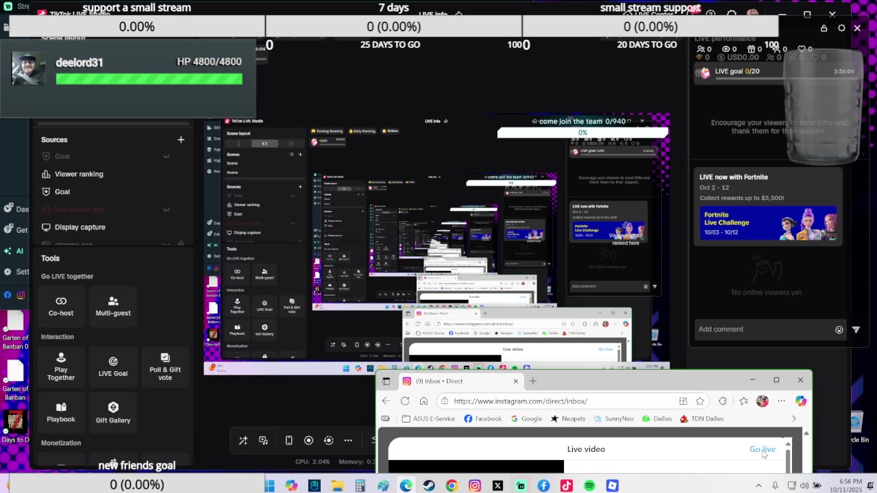Open Edge extensions puzzle icon
Image resolution: width=877 pixels, height=493 pixels.
tap(723, 401)
